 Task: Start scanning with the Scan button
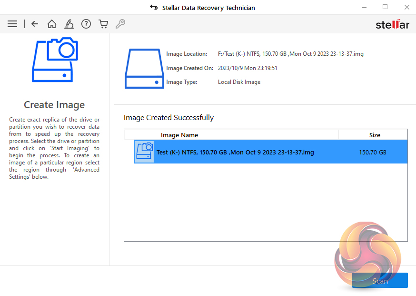coord(380,280)
